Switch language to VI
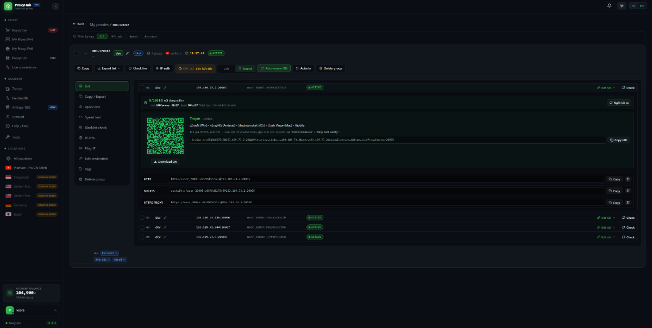The height and width of the screenshot is (328, 652). click(x=634, y=6)
